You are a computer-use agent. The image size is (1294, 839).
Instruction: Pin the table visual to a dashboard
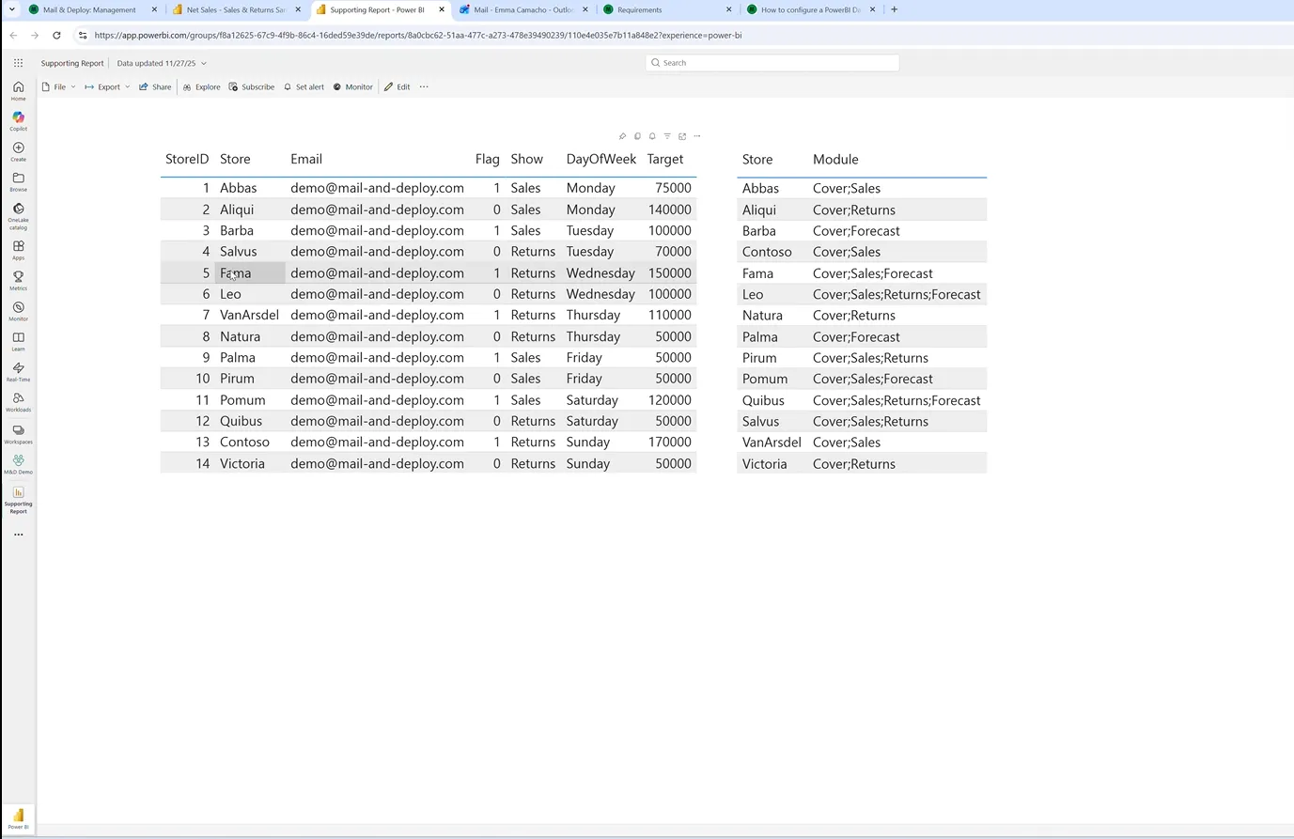622,136
